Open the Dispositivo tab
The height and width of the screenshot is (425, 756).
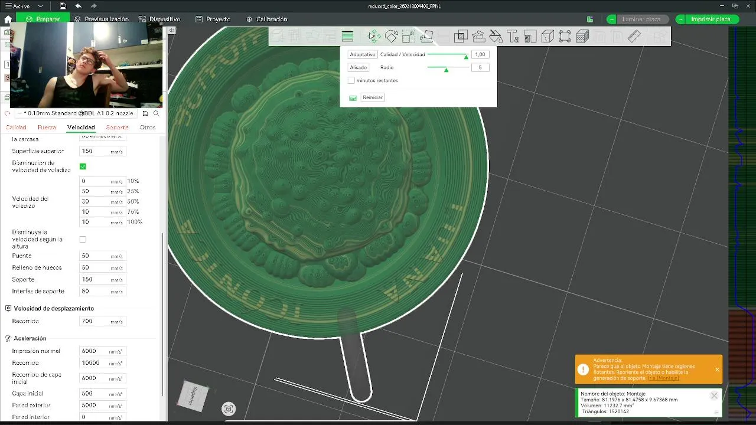click(159, 19)
